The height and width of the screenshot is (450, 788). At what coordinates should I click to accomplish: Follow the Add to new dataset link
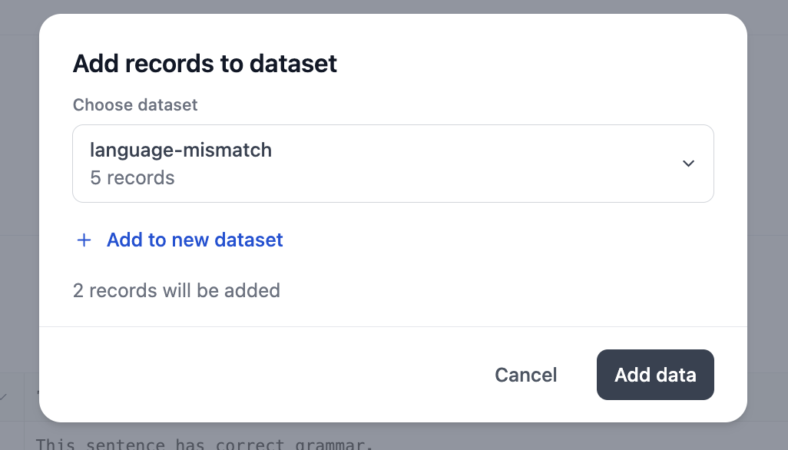(x=194, y=240)
